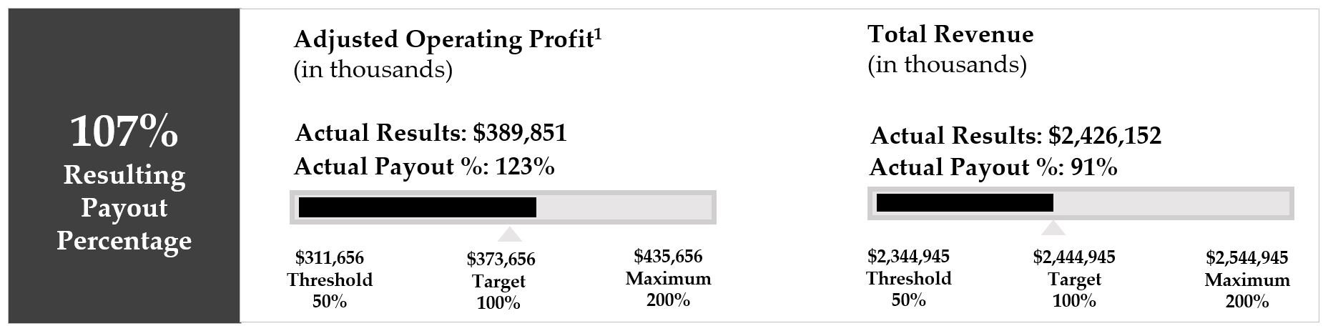Viewport: 1328px width, 331px height.
Task: Click the $311,656 Threshold label
Action: [330, 279]
